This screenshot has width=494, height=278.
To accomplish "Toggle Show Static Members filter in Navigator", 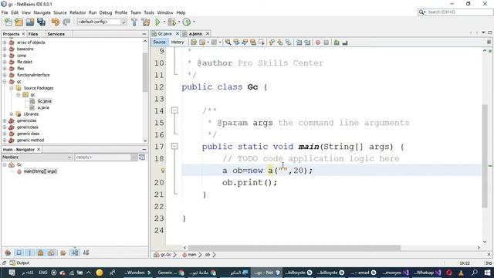I will tap(30, 253).
